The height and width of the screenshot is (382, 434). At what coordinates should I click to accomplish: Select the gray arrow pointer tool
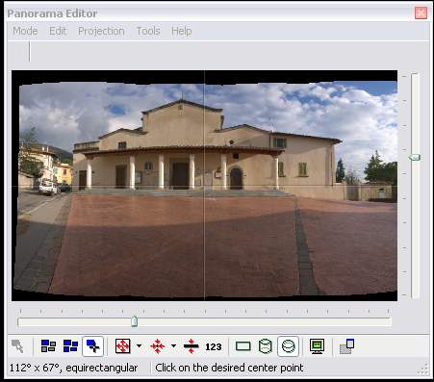17,346
